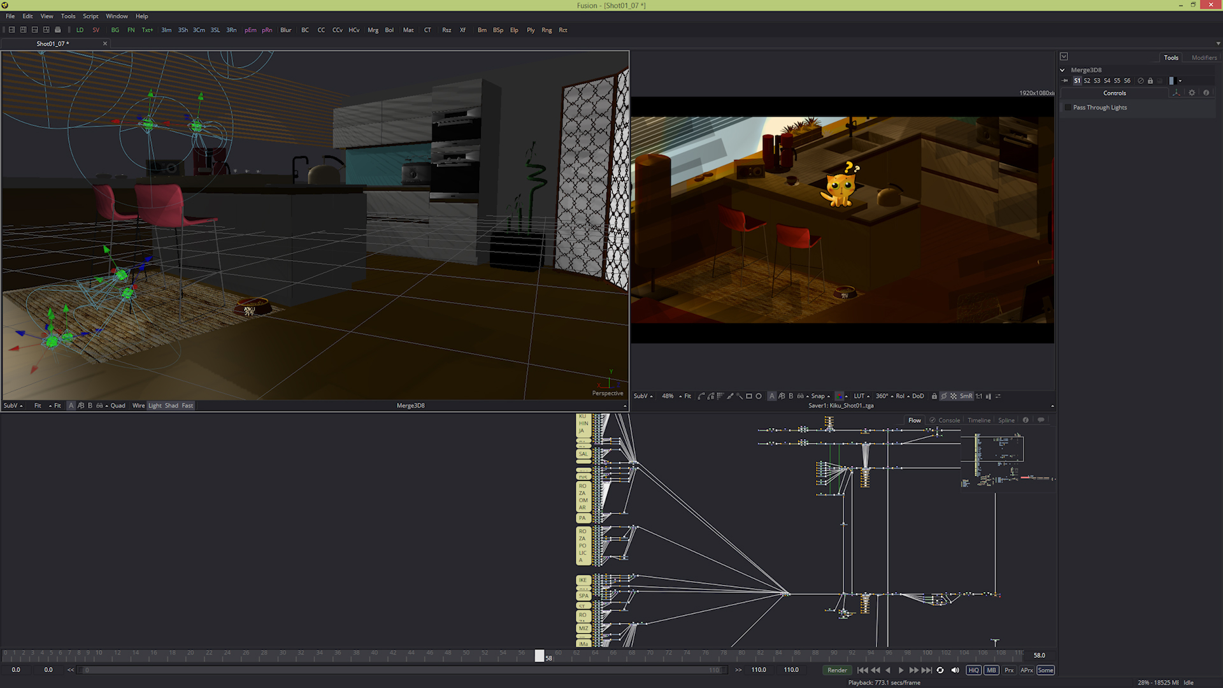Open the info icon tab beside Spline
This screenshot has width=1223, height=688.
(x=1026, y=420)
